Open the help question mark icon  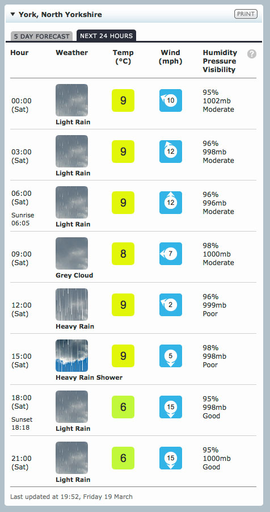click(x=252, y=54)
